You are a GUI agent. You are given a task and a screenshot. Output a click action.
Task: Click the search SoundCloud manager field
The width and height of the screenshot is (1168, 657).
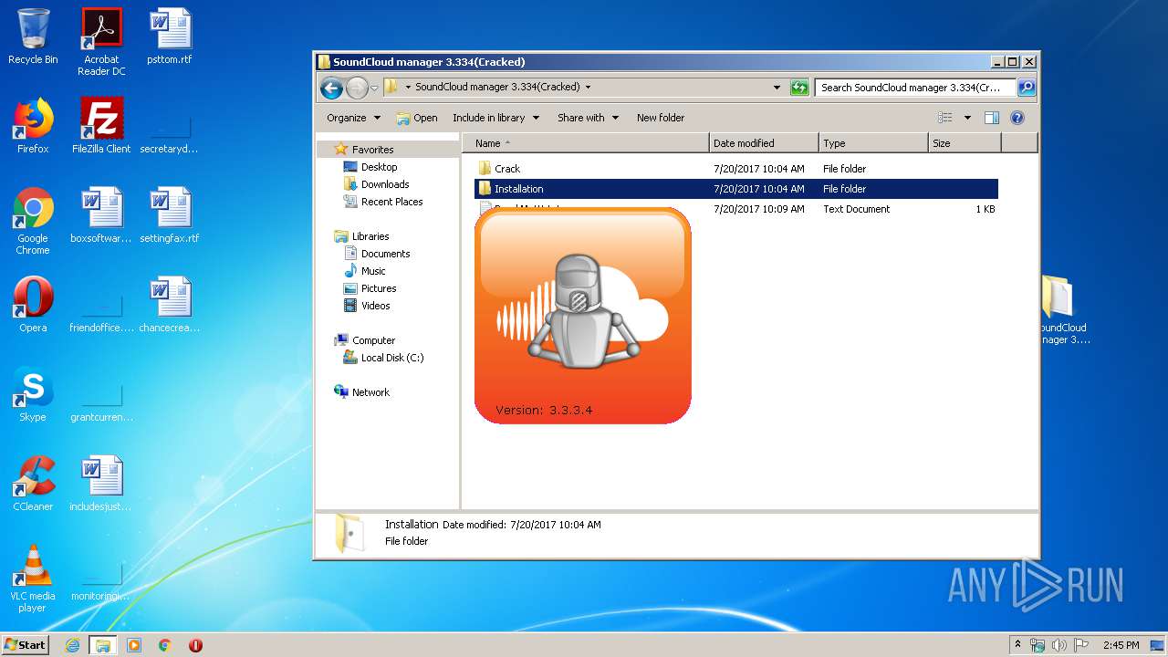916,88
